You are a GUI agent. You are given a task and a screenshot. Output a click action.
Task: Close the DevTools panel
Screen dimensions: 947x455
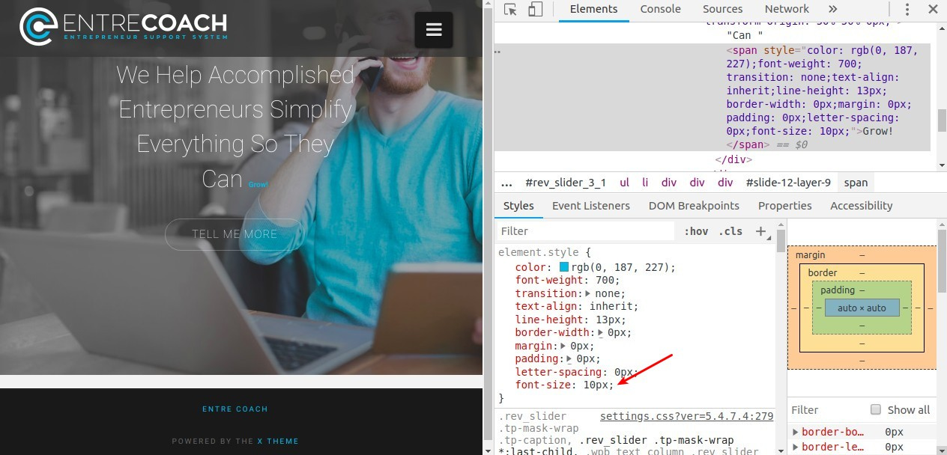933,10
